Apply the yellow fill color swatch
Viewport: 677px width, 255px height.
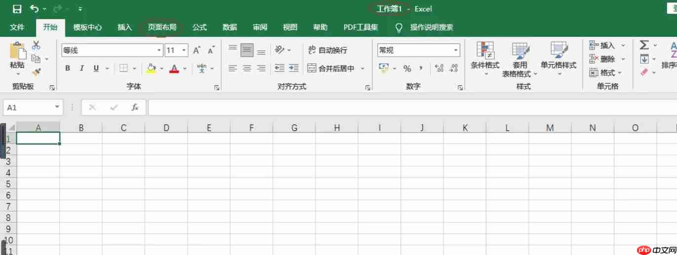[x=151, y=69]
